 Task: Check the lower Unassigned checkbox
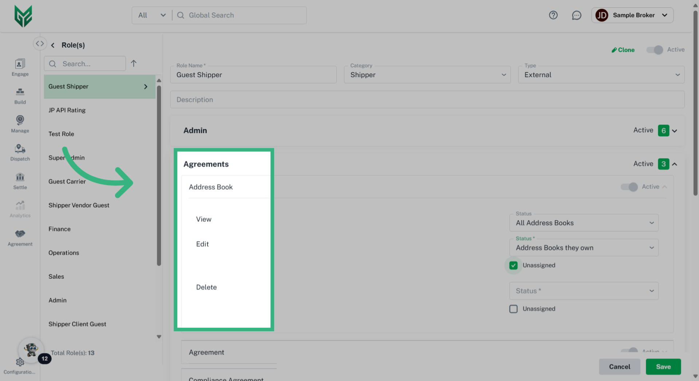(513, 309)
